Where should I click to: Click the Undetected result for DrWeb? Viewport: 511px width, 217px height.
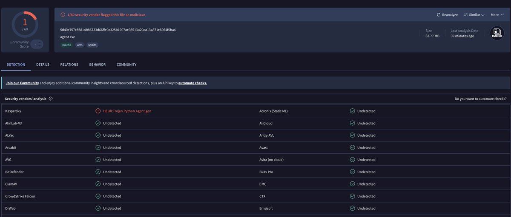coord(112,209)
